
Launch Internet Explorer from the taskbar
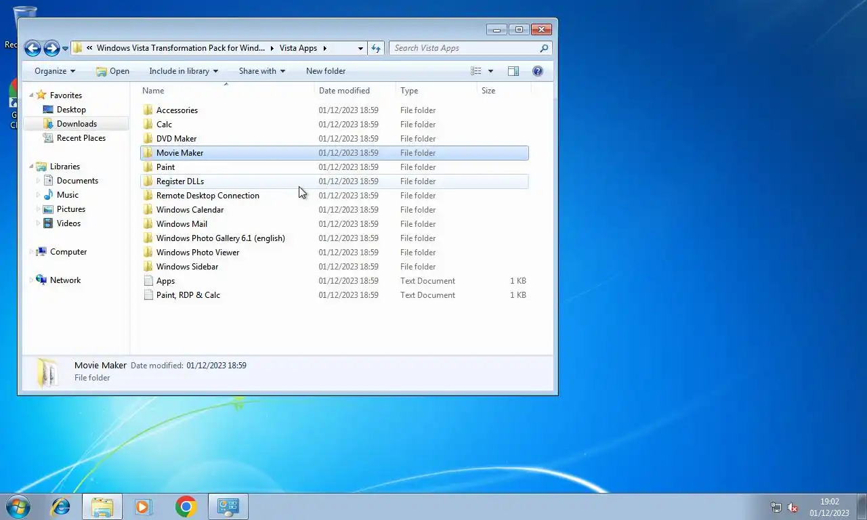click(61, 506)
